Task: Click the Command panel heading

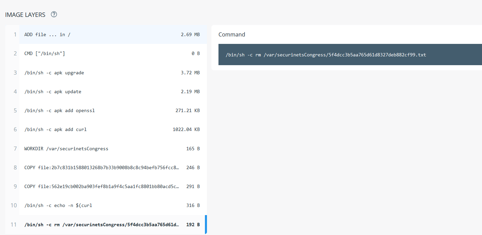Action: [x=232, y=34]
